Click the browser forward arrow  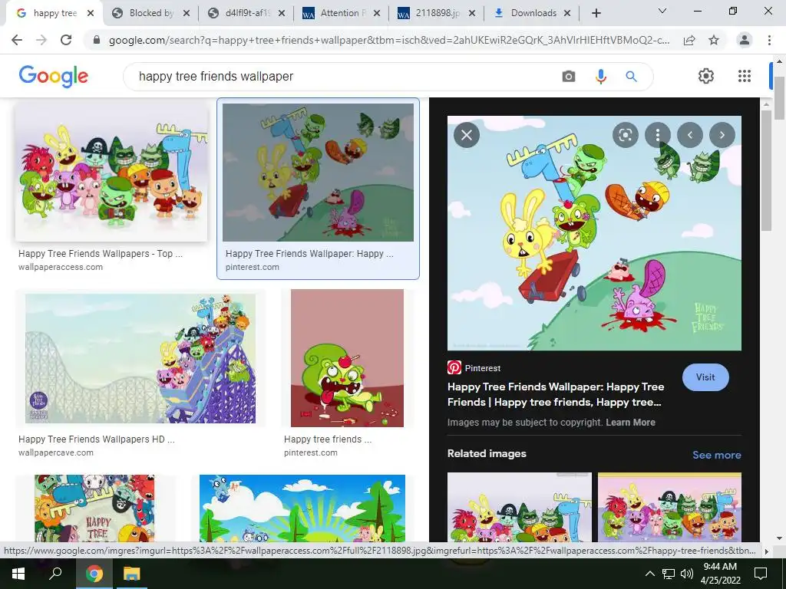41,40
